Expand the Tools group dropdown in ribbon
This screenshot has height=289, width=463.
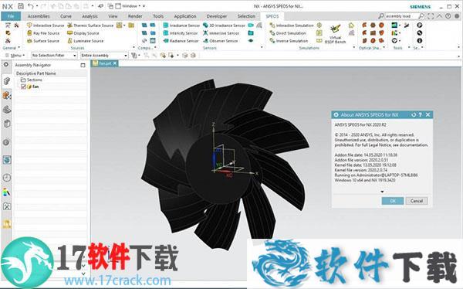click(x=409, y=47)
